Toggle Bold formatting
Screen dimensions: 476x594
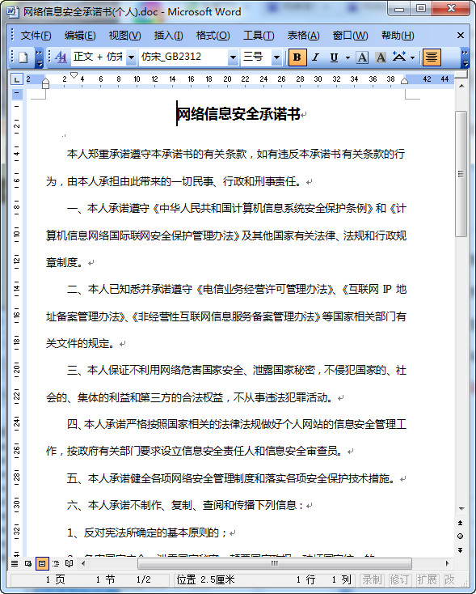[x=297, y=57]
